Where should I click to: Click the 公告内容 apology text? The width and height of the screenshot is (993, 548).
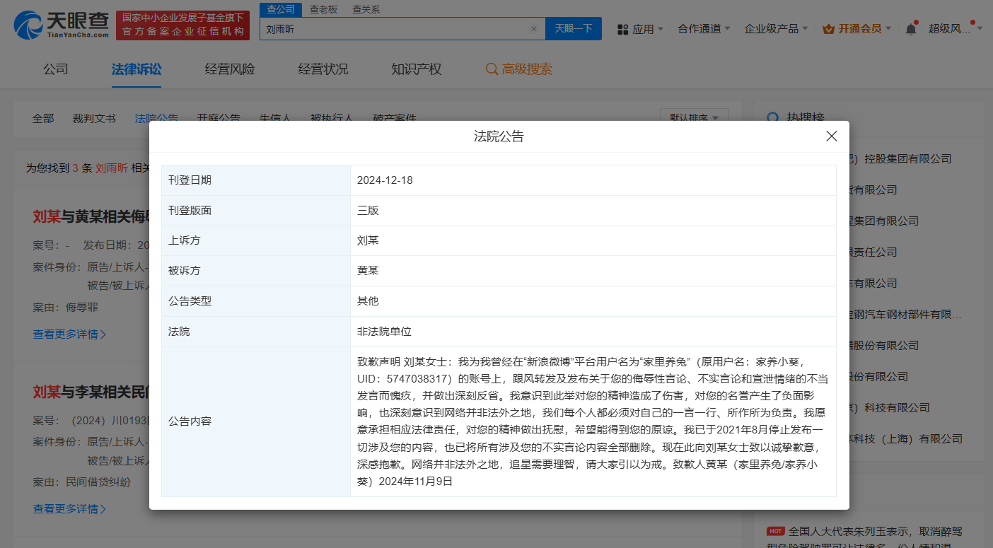coord(591,421)
